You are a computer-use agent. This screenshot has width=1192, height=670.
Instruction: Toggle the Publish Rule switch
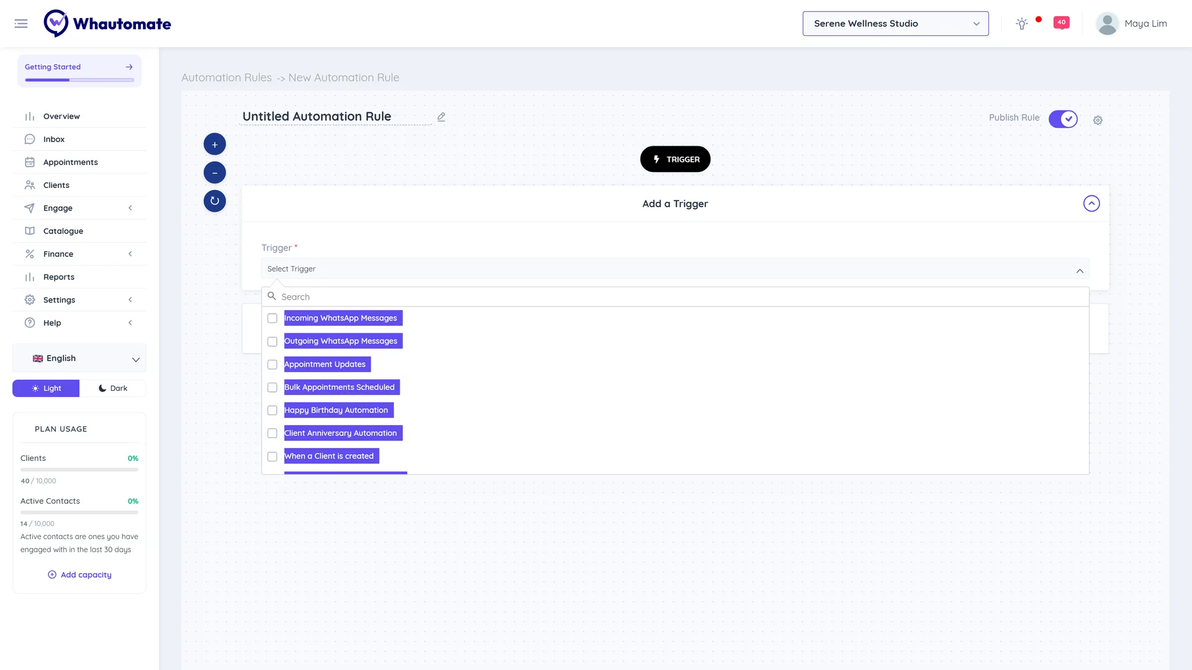coord(1063,118)
